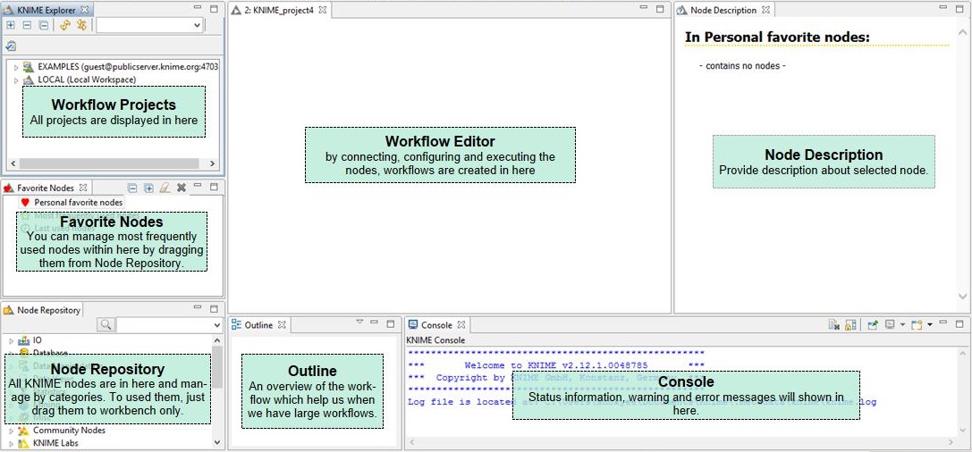Expand all items in KNIME Explorer toolbar
Image resolution: width=972 pixels, height=452 pixels.
click(x=11, y=25)
